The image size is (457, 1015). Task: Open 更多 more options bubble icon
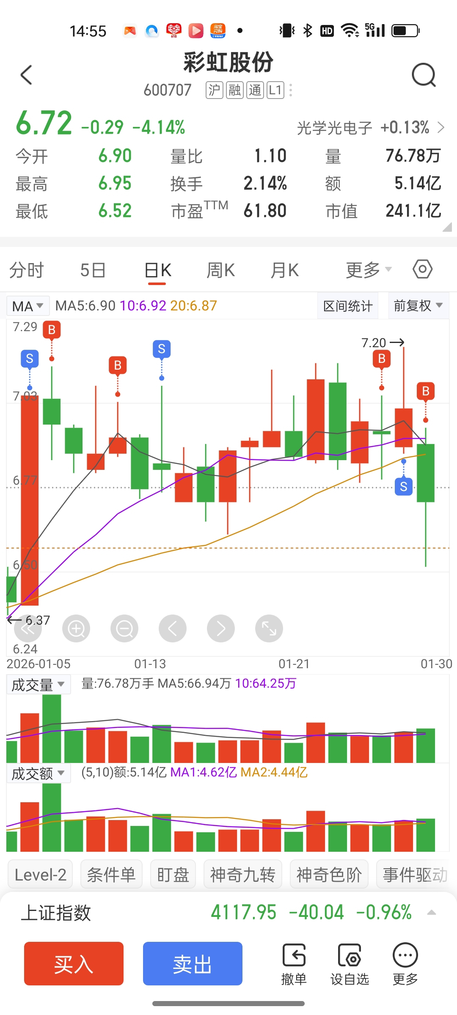point(405,965)
